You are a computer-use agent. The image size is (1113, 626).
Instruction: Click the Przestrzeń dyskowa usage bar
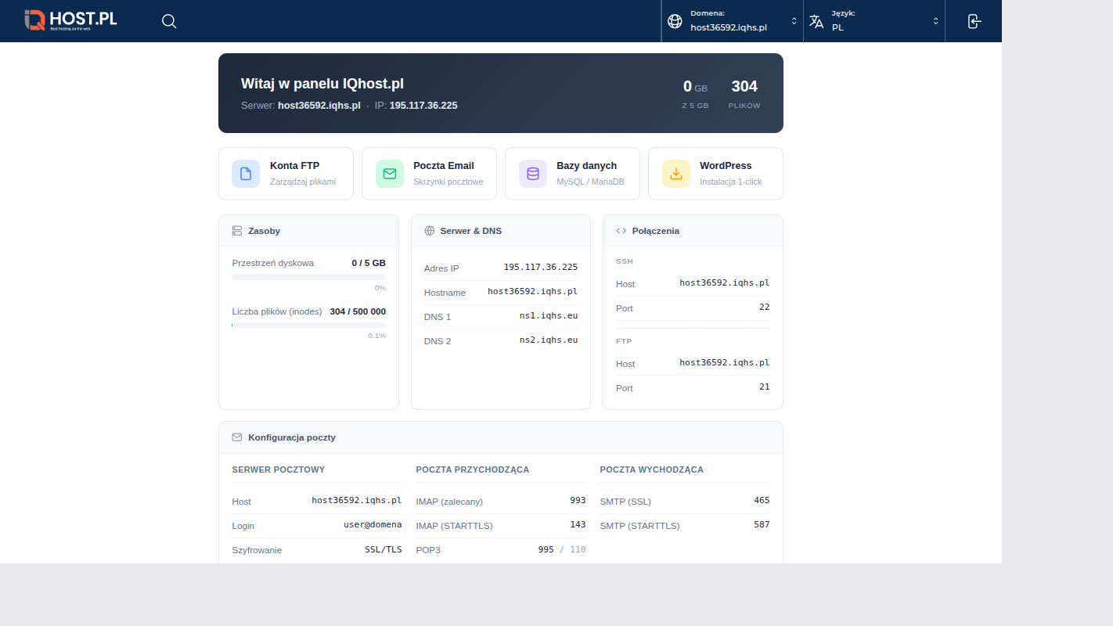[x=308, y=277]
